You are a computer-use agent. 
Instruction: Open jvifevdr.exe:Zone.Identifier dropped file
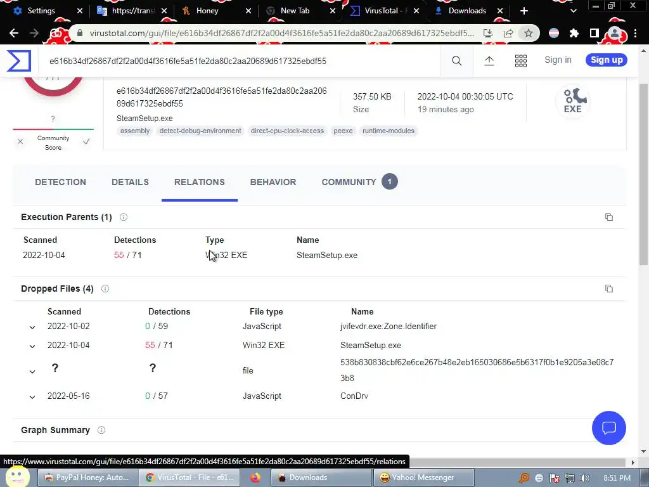coord(389,327)
